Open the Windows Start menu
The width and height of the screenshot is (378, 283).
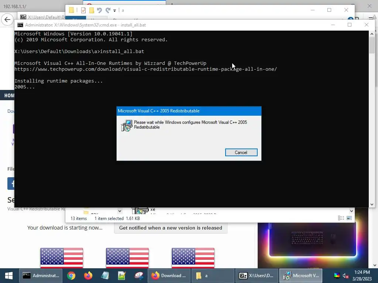[x=9, y=276]
